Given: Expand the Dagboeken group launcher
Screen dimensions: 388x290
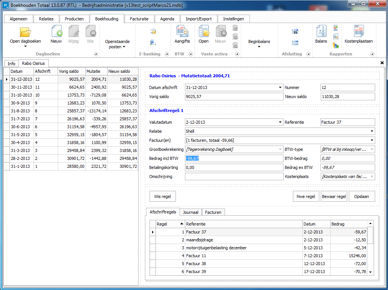Looking at the screenshot, I should [96, 54].
